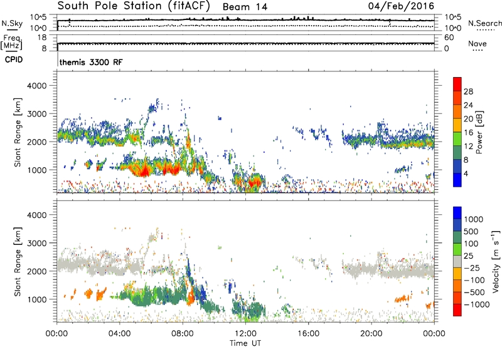Click the "60" Nave axis tick
The height and width of the screenshot is (347, 502).
click(x=449, y=38)
